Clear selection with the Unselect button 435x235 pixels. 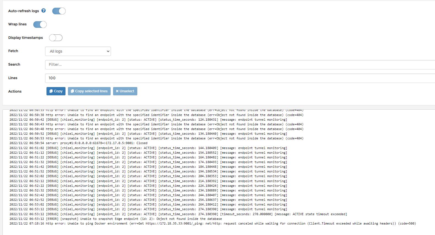125,91
